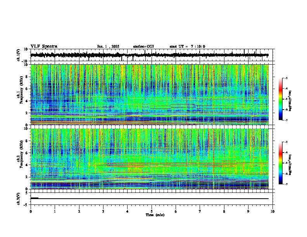
Task: Click the ch.3 flat trace line
Action: point(150,199)
